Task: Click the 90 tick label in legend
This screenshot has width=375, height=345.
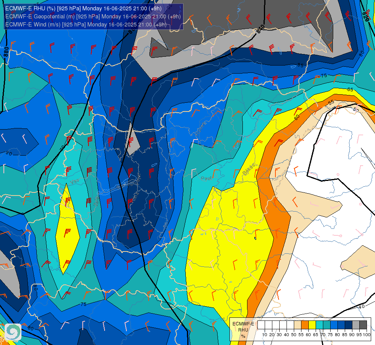Action: point(352,335)
